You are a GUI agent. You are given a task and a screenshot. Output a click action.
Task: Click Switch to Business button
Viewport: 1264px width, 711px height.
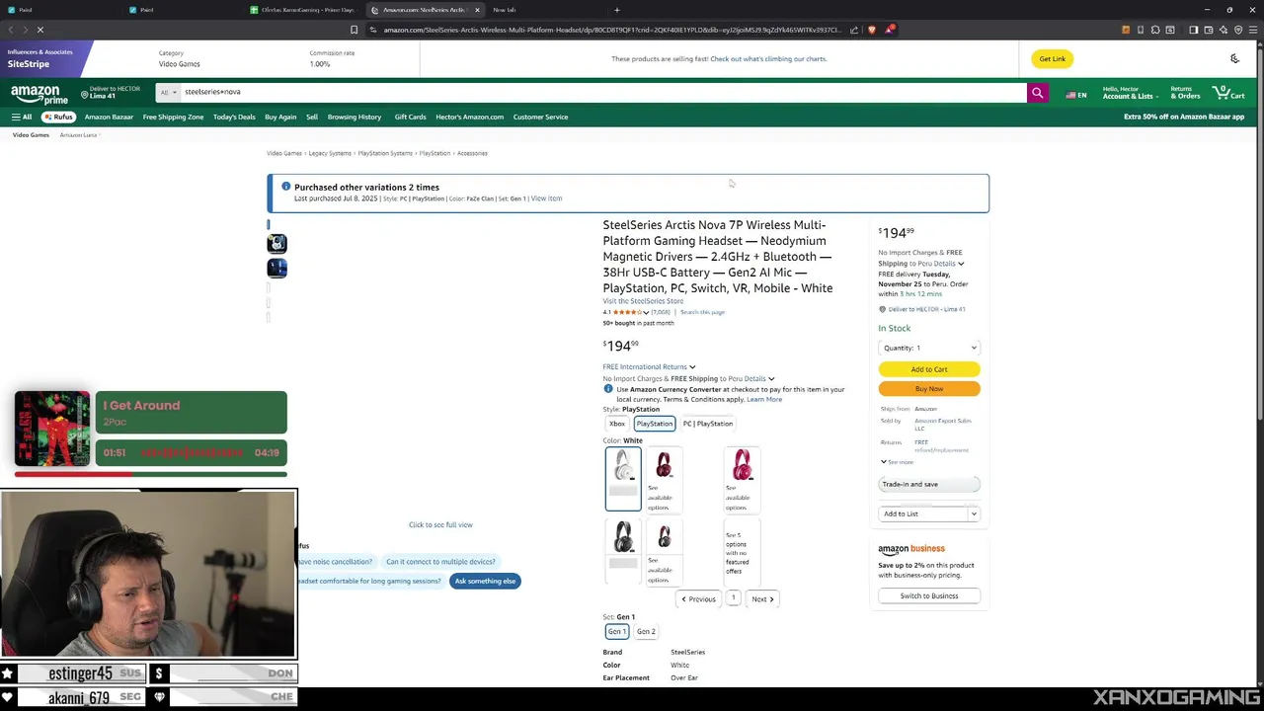(x=929, y=595)
